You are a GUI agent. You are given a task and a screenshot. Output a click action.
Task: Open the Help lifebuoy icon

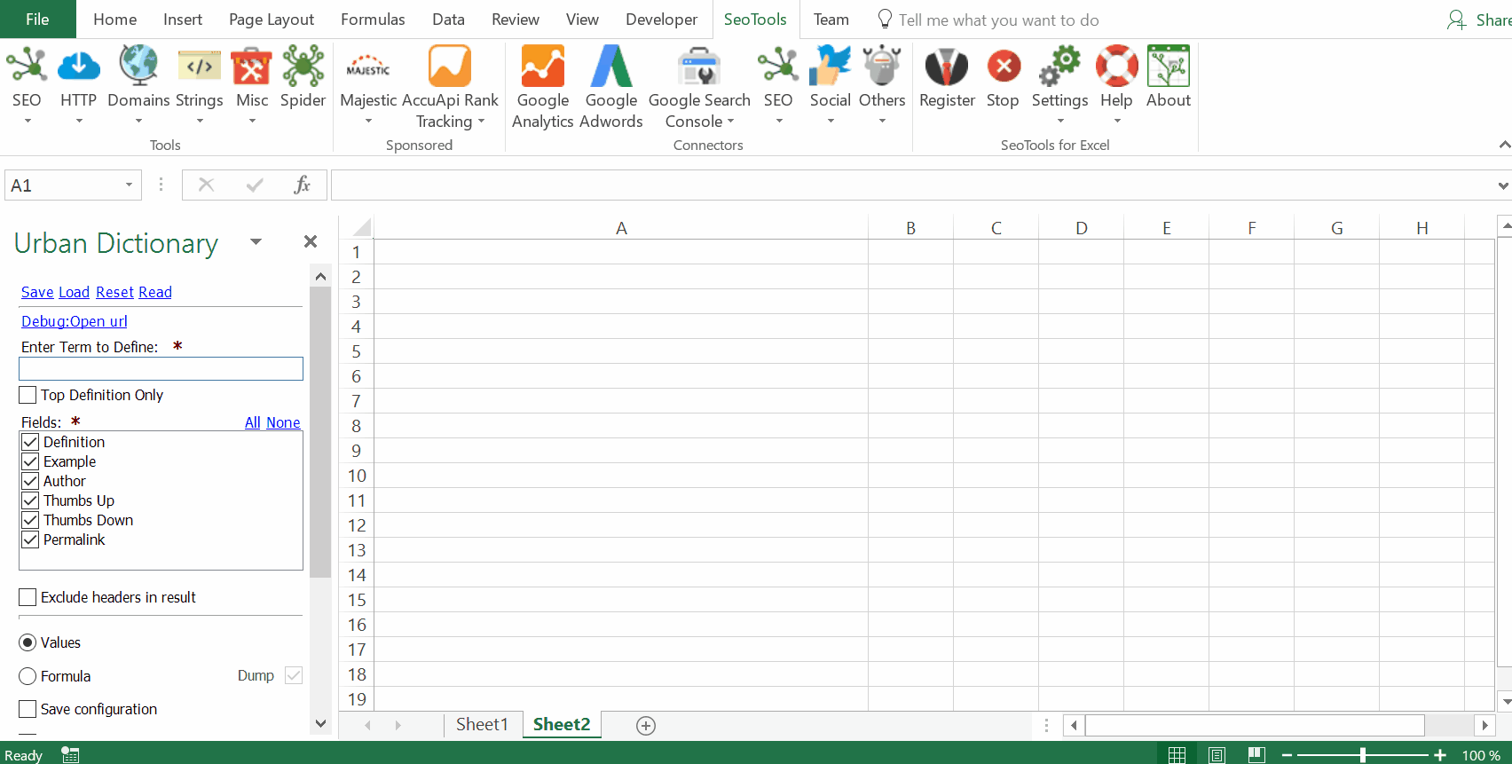1116,67
